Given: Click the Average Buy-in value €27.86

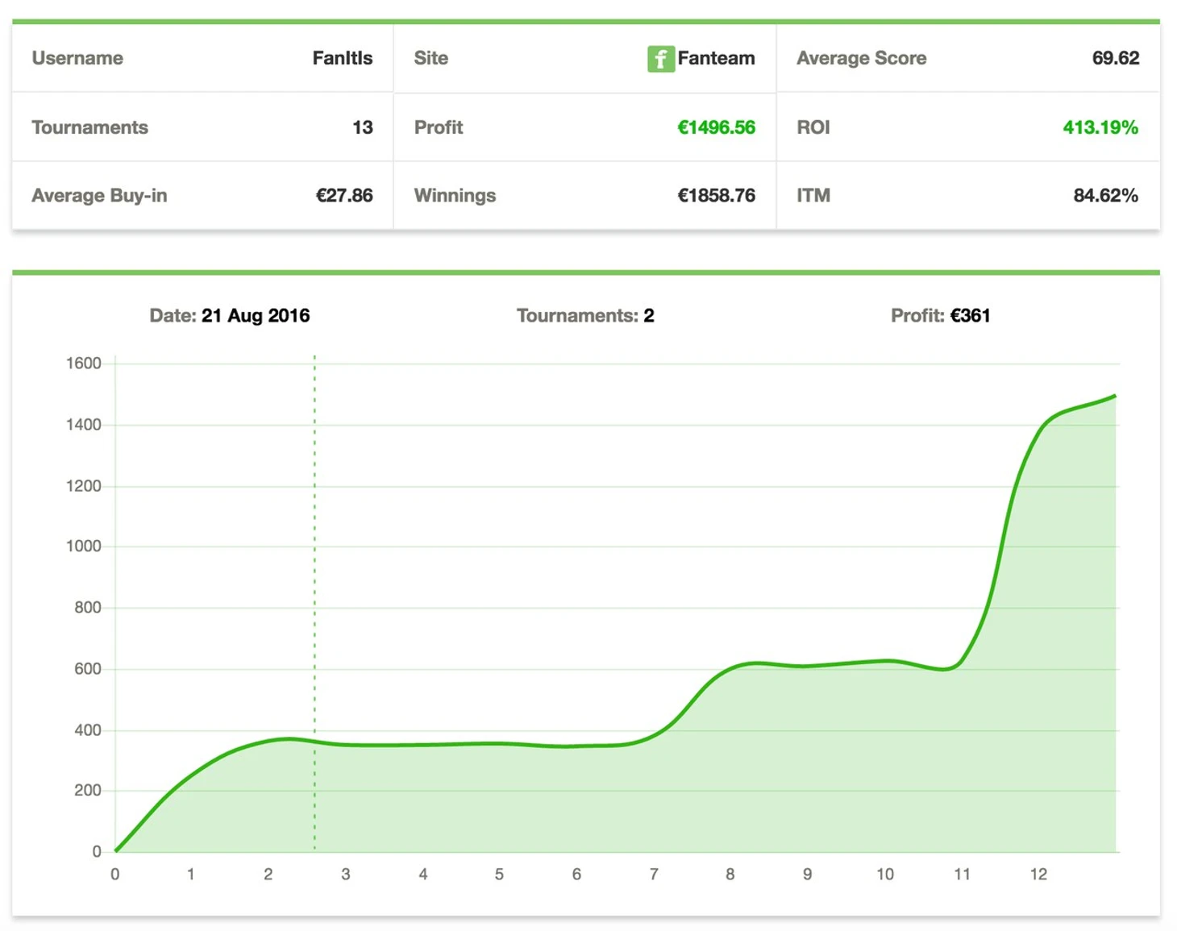Looking at the screenshot, I should (x=343, y=196).
